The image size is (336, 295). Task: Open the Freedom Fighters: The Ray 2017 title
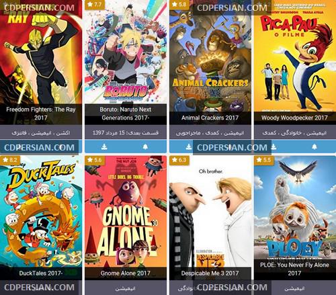(x=41, y=114)
